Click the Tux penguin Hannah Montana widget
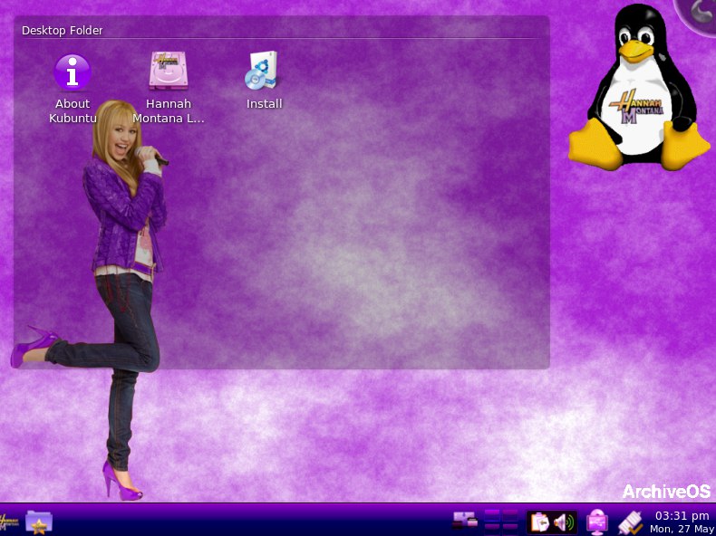Image resolution: width=716 pixels, height=536 pixels. tap(639, 88)
